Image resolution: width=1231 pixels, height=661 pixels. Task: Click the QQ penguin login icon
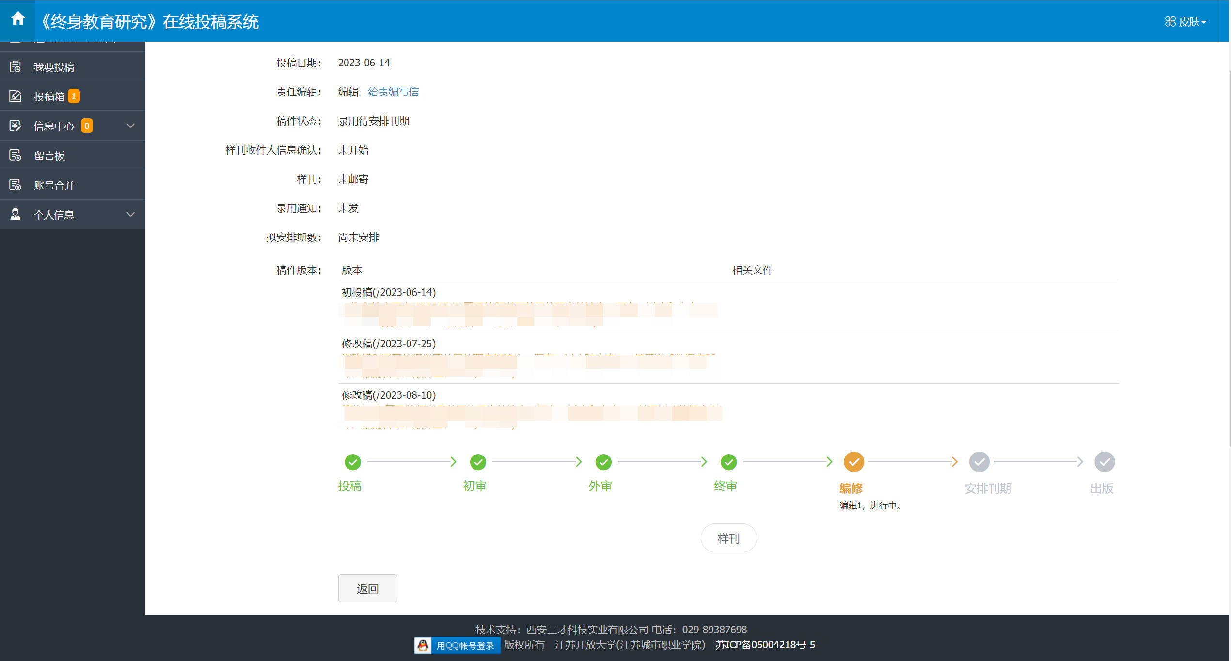423,645
